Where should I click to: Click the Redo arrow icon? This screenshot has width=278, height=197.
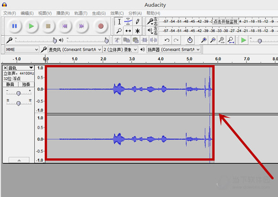click(176, 40)
